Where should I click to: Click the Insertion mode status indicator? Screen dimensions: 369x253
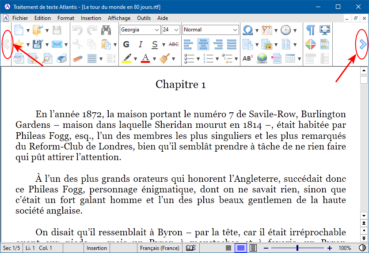[x=97, y=248]
